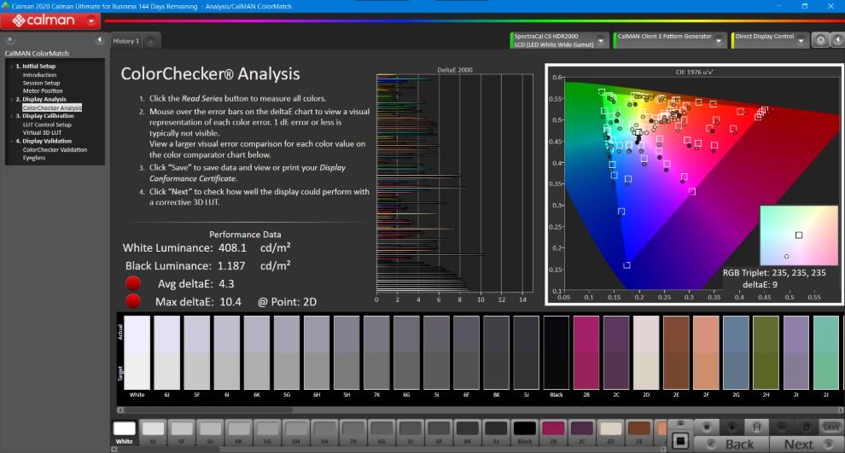Image resolution: width=845 pixels, height=453 pixels.
Task: Select the 2C purple patch in the bottom strip
Action: pos(581,432)
